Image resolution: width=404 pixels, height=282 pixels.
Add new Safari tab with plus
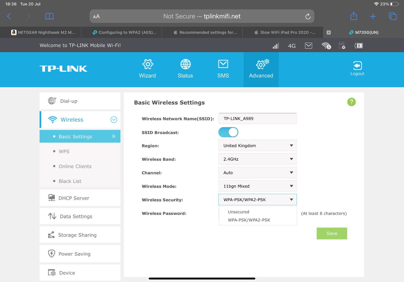[373, 17]
